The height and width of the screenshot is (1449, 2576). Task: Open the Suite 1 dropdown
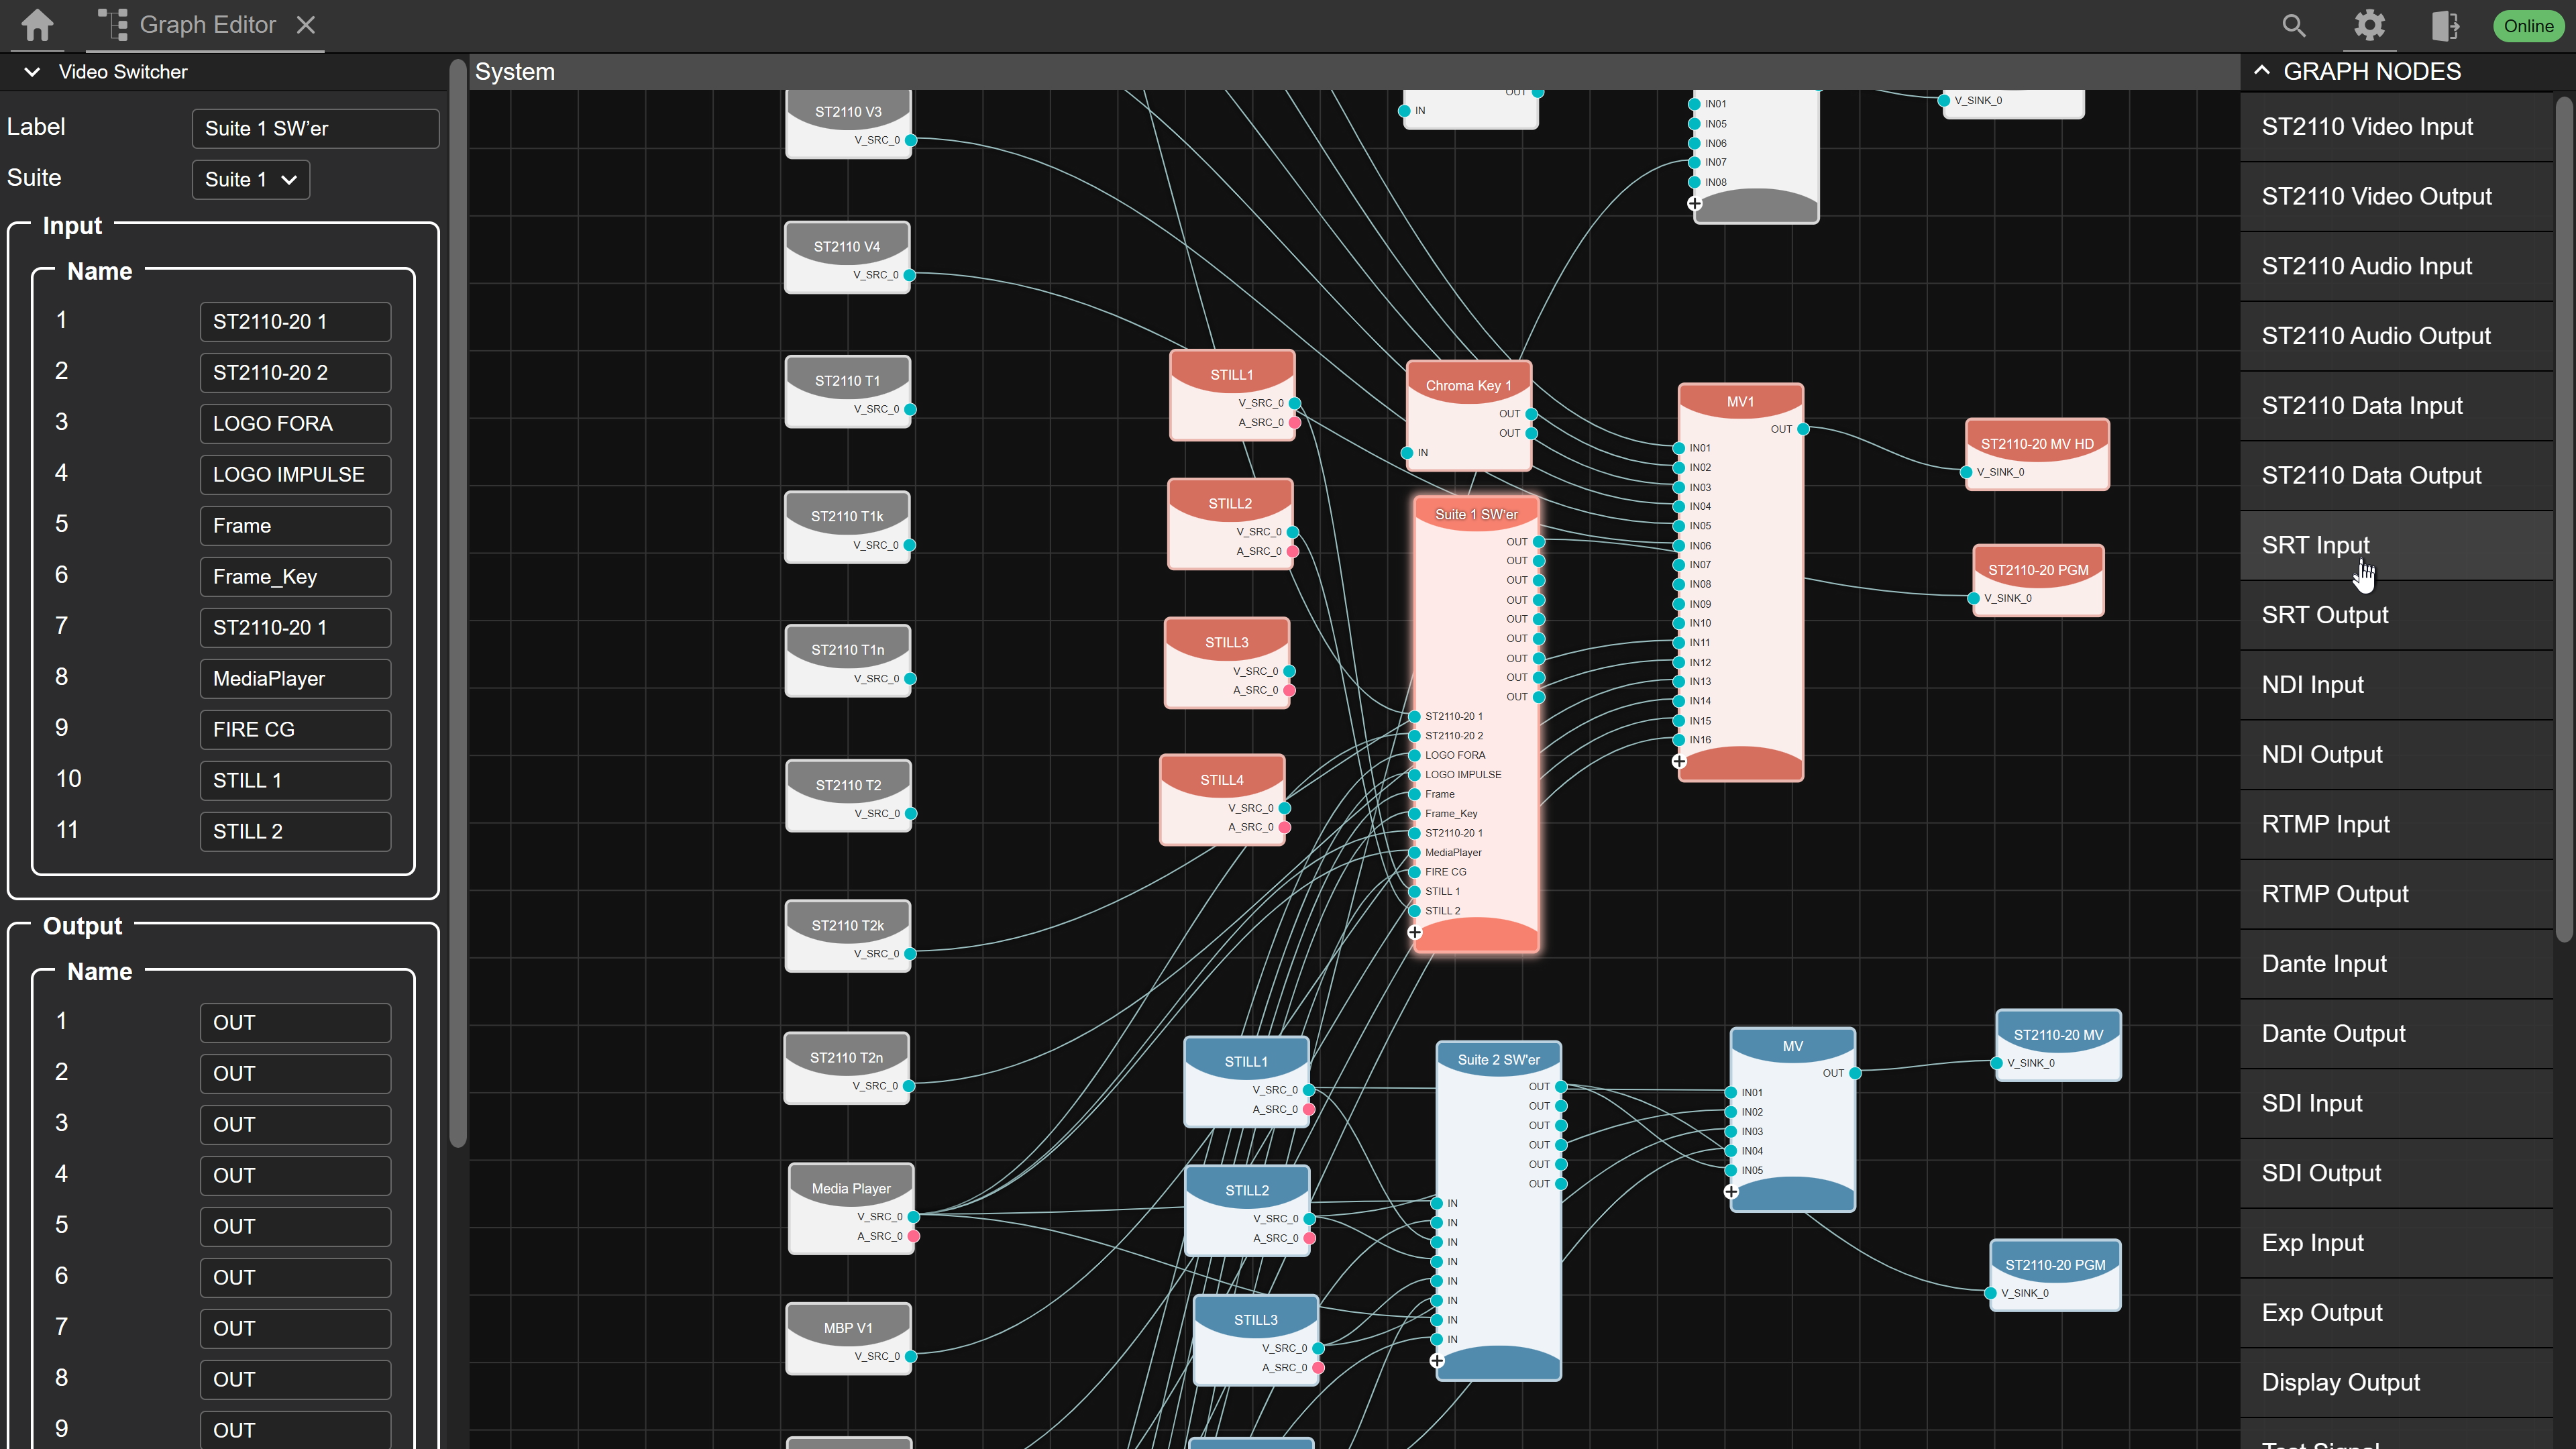click(x=250, y=180)
